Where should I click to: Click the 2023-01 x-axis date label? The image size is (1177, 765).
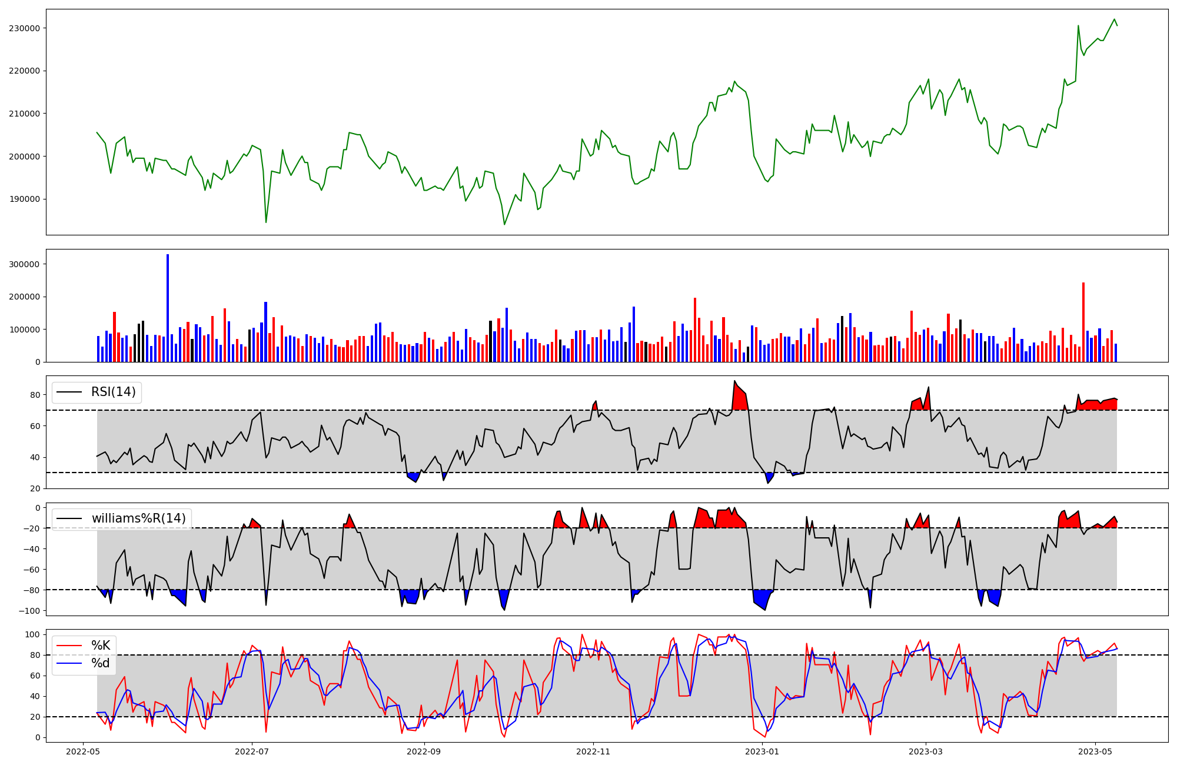click(x=762, y=751)
